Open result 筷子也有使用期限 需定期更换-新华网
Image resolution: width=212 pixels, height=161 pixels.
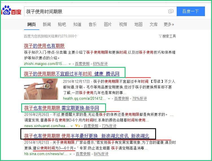[x=62, y=108]
